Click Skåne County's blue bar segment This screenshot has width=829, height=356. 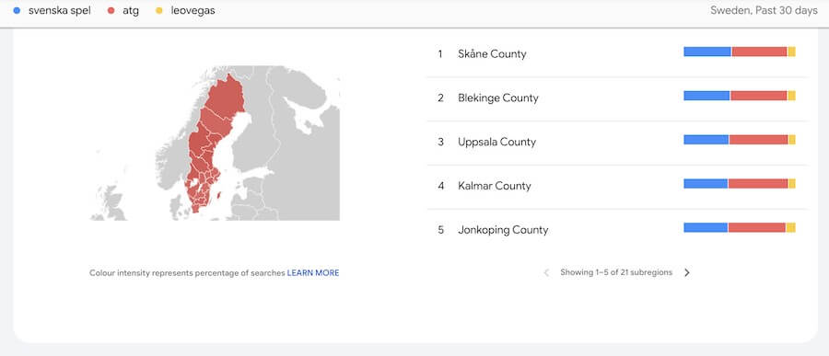click(707, 52)
